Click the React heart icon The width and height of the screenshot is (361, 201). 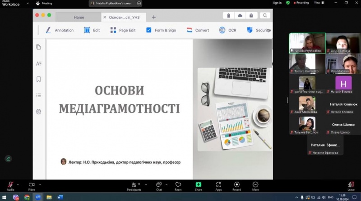[178, 185]
